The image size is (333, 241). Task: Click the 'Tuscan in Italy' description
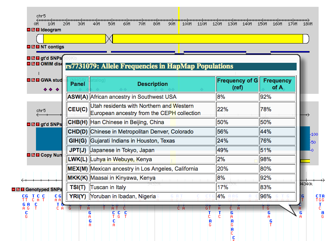[x=108, y=187]
